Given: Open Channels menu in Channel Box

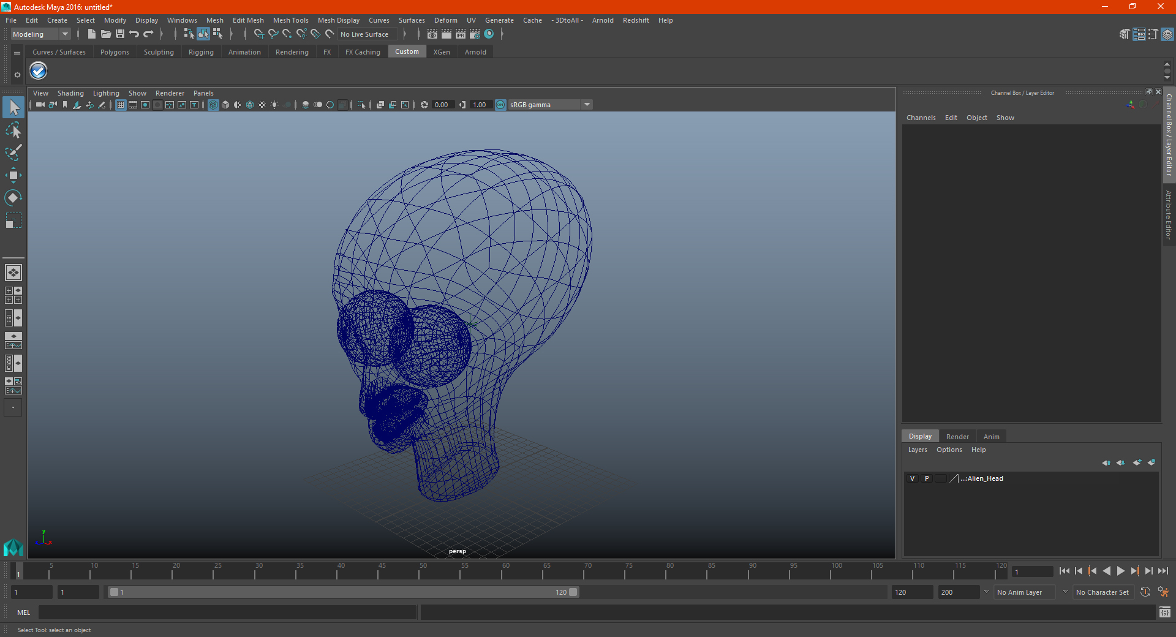Looking at the screenshot, I should 921,118.
